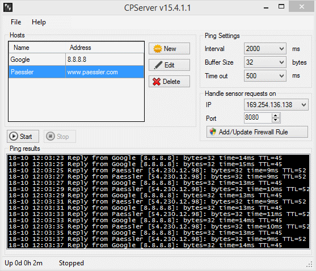Click Add/Update Firewall Rule button
Viewport: 316px width, 271px height.
pos(257,132)
